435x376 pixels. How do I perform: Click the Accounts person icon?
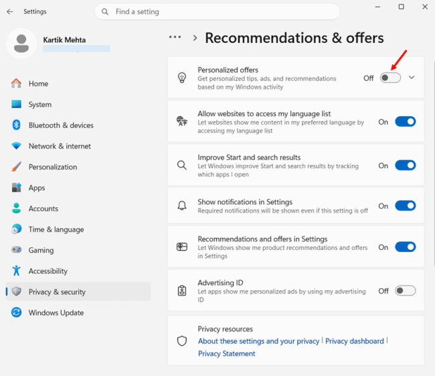click(16, 208)
